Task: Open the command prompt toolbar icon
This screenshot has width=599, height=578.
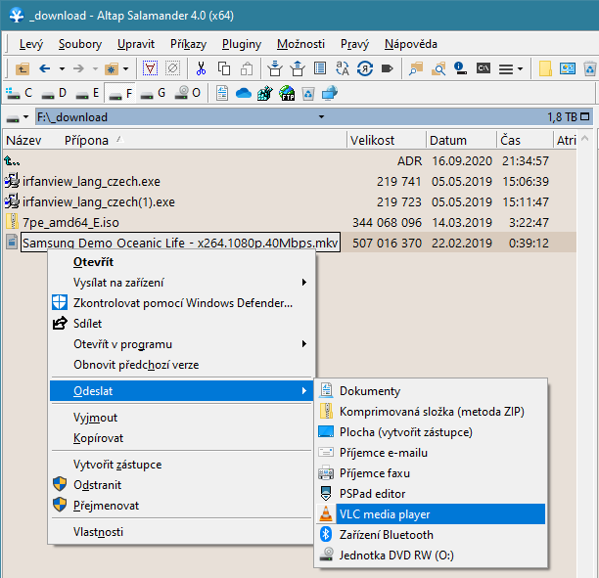Action: pos(483,68)
